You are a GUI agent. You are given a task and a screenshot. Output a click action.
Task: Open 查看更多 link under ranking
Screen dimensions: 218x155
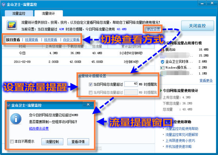pos(206,80)
